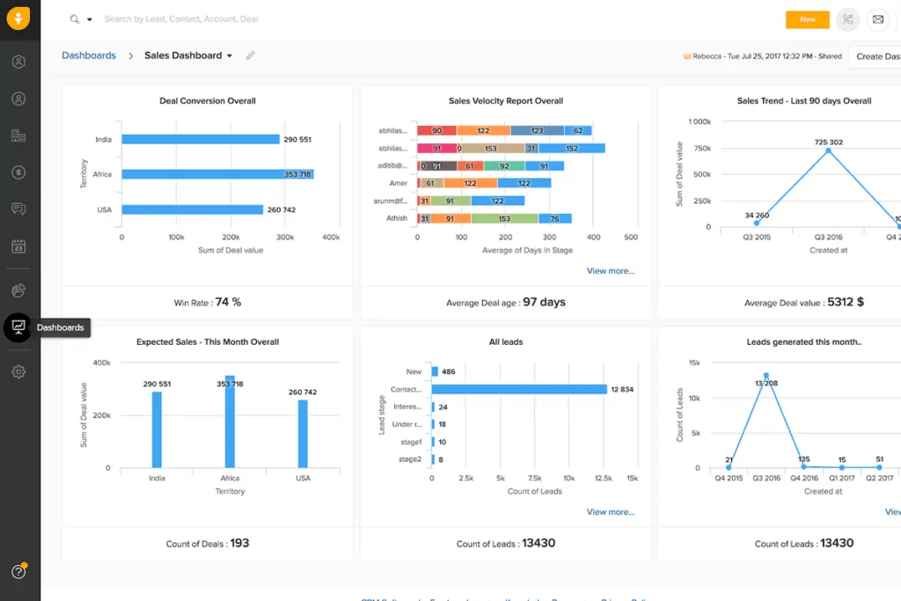Click the 34 260 point on Sales Trend
This screenshot has height=601, width=901.
point(756,223)
